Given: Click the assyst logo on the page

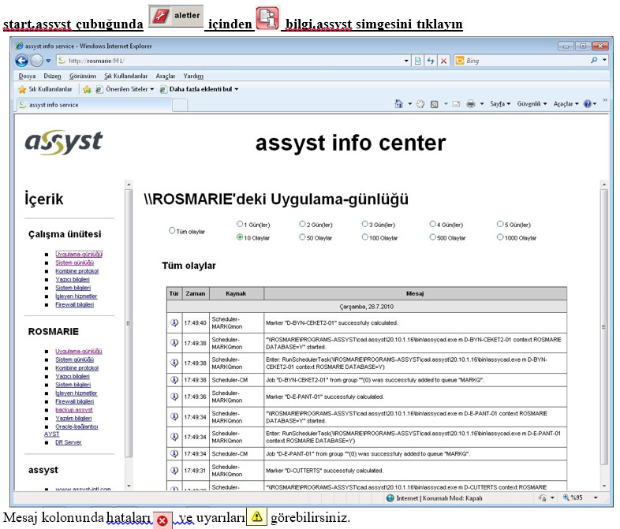Looking at the screenshot, I should (x=64, y=143).
